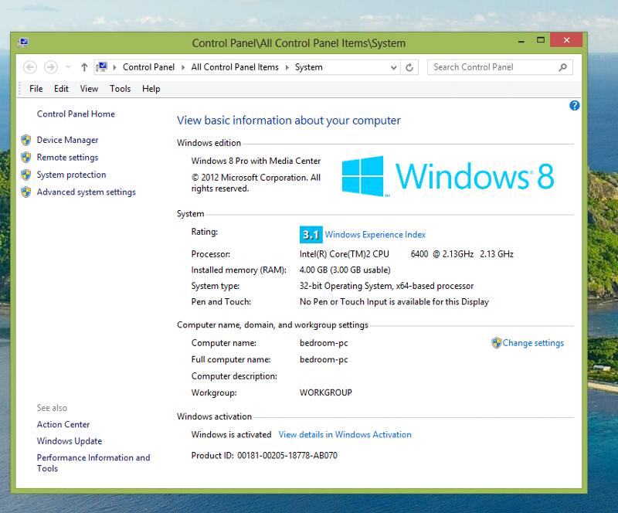Click the window system icon in title bar
This screenshot has width=618, height=513.
click(24, 42)
